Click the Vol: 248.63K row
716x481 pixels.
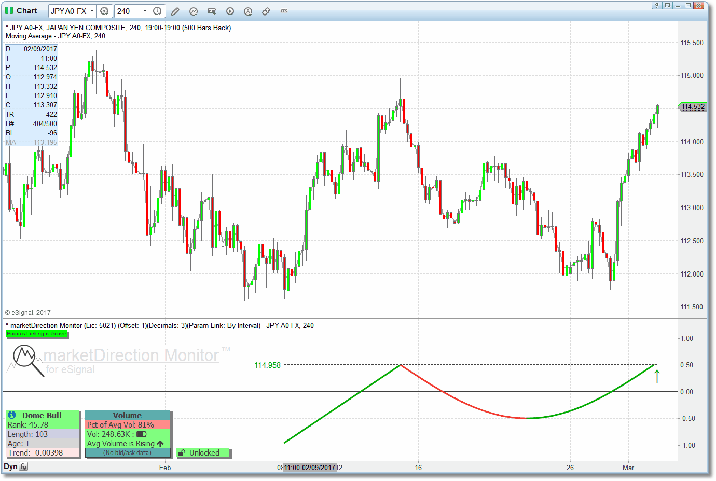click(x=128, y=434)
